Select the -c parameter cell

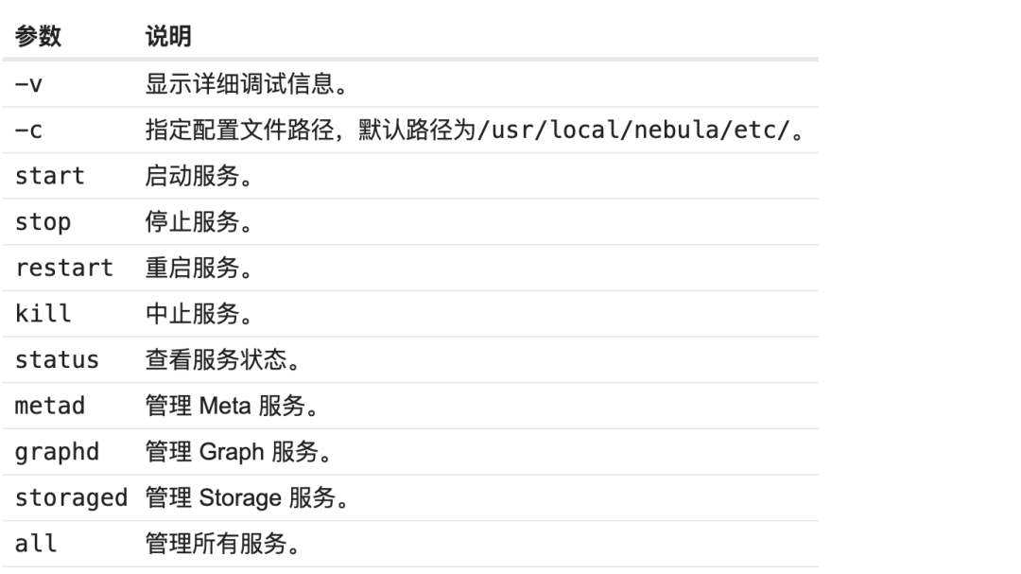[29, 130]
